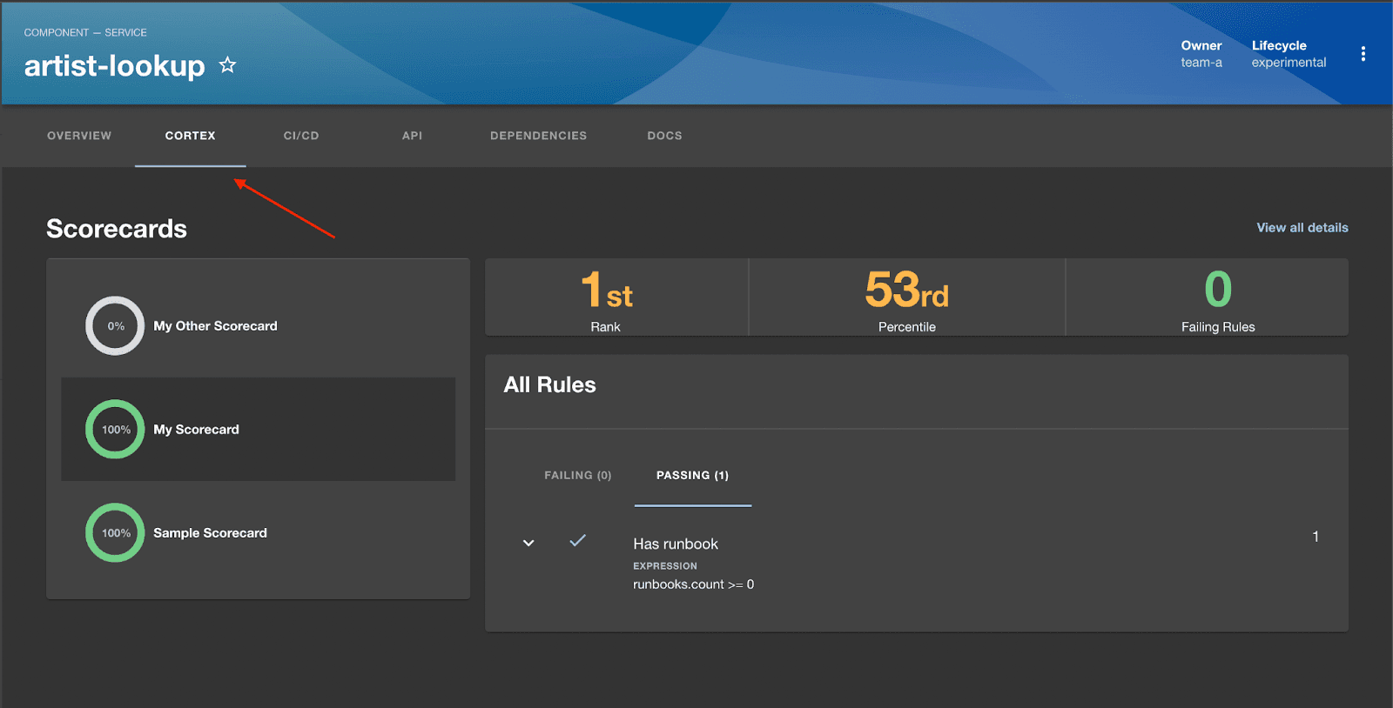
Task: Click the Owner label in the header
Action: (x=1201, y=45)
